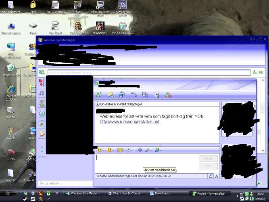Viewport: 269px width, 202px height.
Task: Click the taskbar clock showing 00:58
Action: (260, 194)
